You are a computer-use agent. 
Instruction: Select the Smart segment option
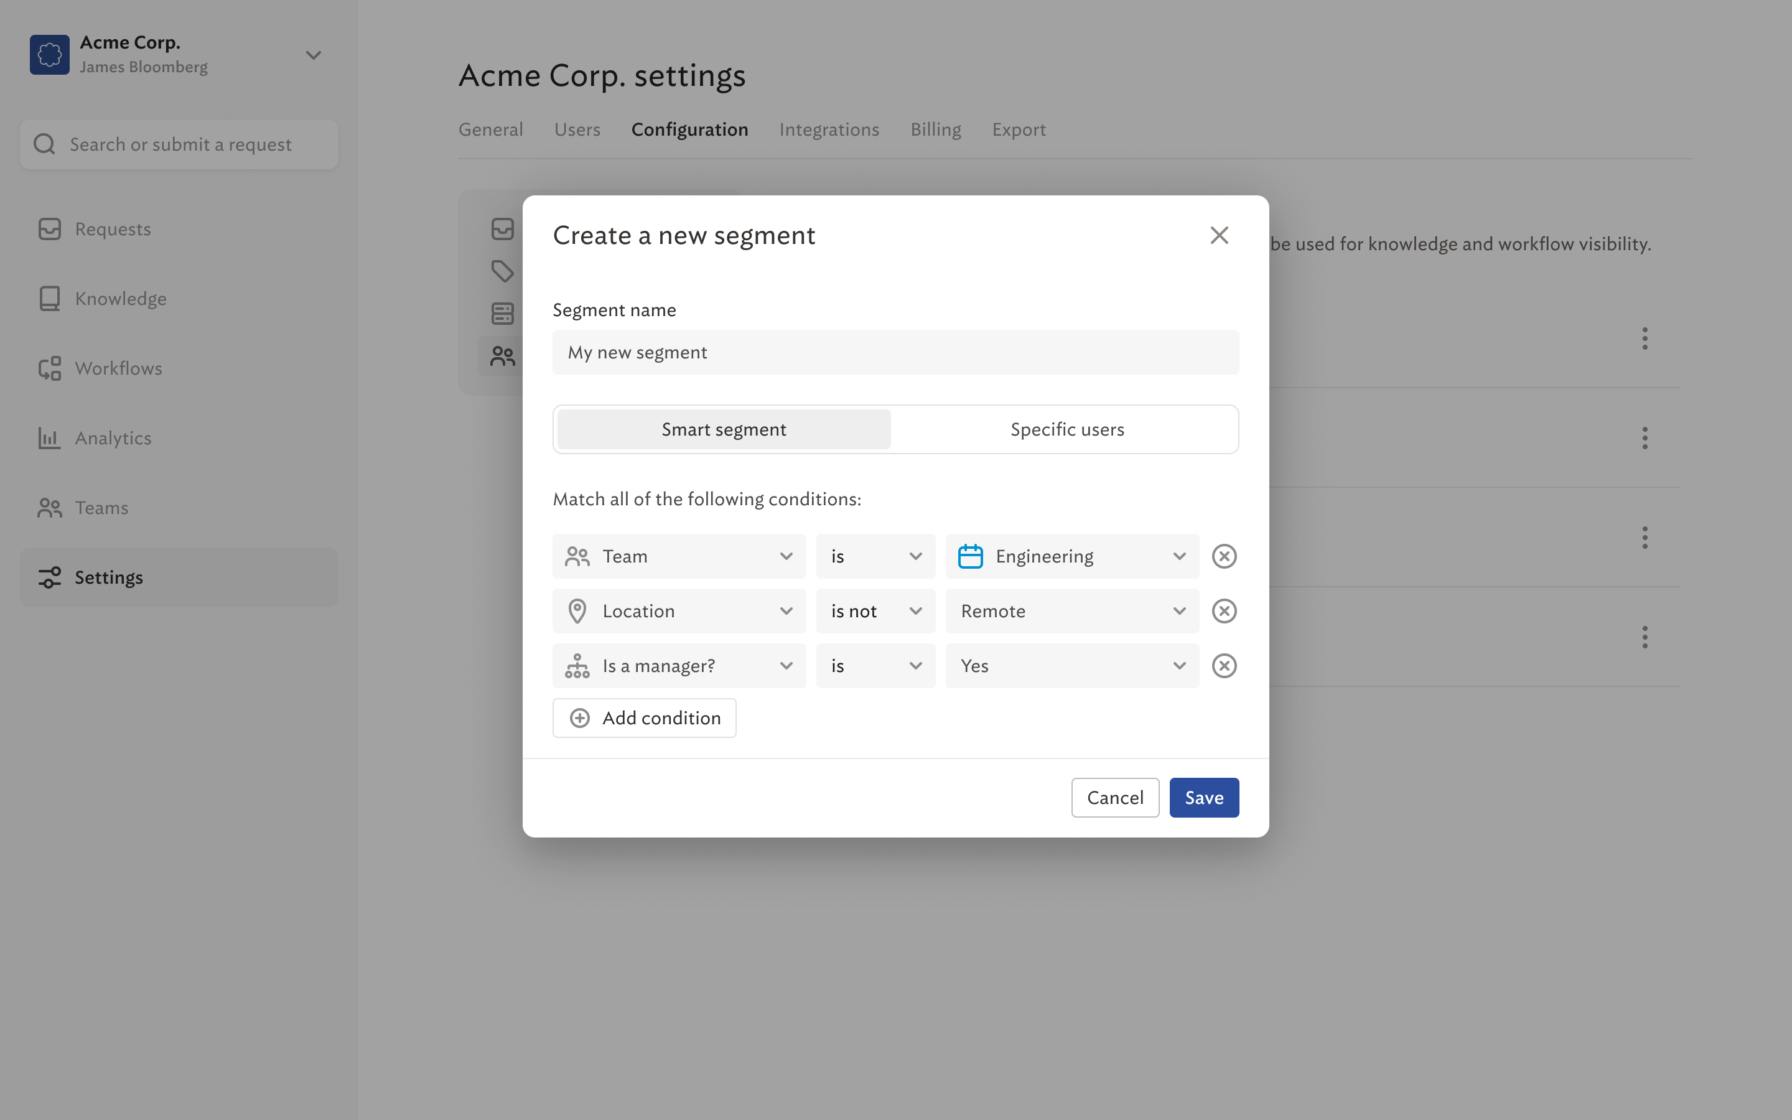pyautogui.click(x=724, y=429)
